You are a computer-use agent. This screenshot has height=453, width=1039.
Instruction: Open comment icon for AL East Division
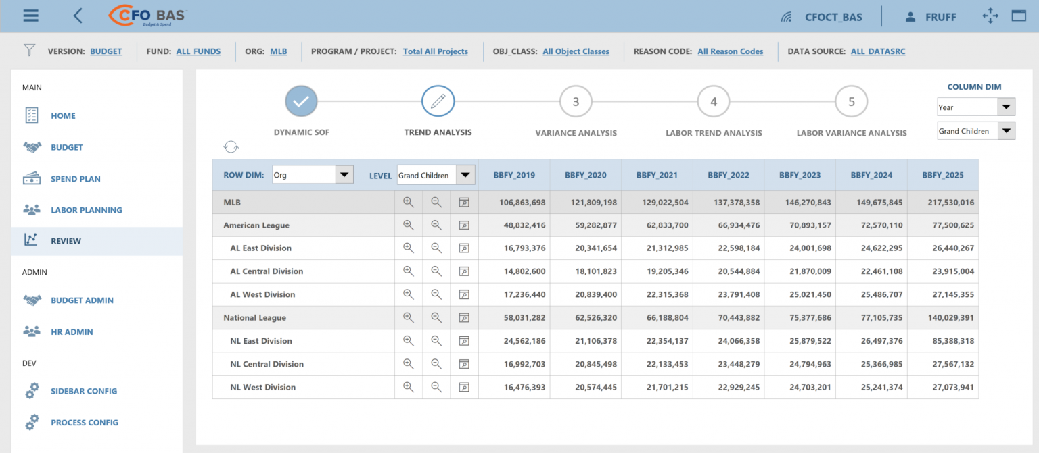(464, 248)
